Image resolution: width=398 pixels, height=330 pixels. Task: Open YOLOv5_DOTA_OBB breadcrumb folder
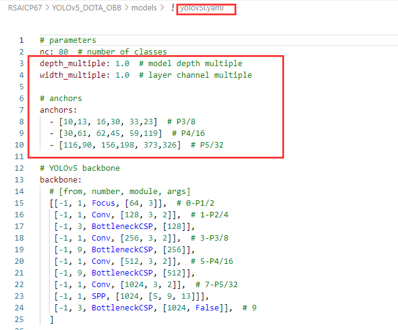86,8
